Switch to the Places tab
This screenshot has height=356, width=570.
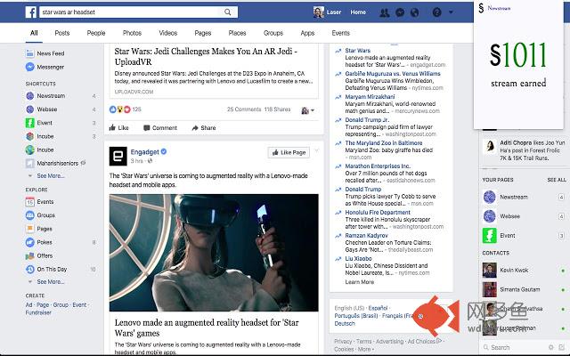point(237,33)
